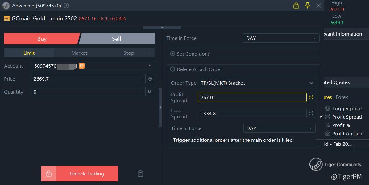Open the Account selection dropdown

[93, 66]
